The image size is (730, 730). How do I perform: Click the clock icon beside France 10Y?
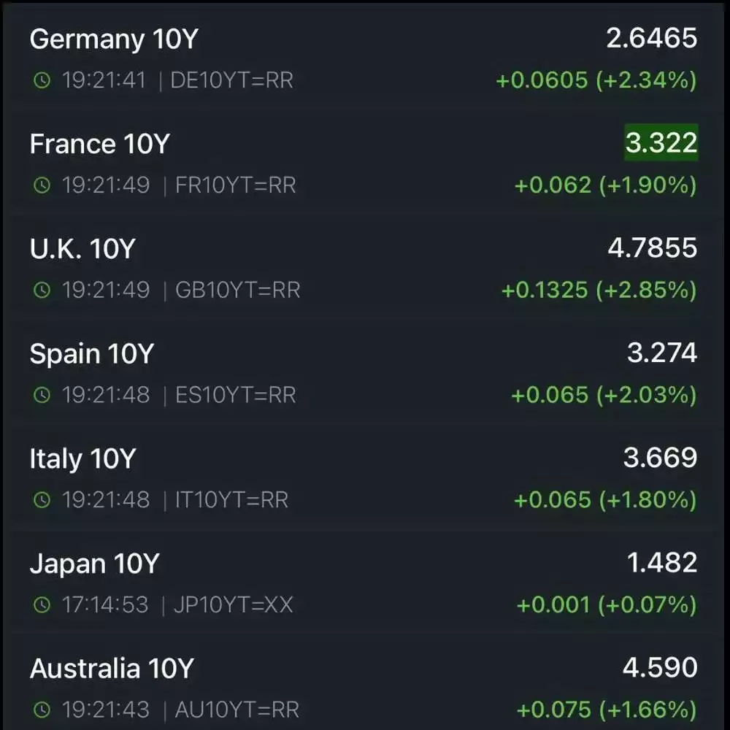click(x=41, y=186)
